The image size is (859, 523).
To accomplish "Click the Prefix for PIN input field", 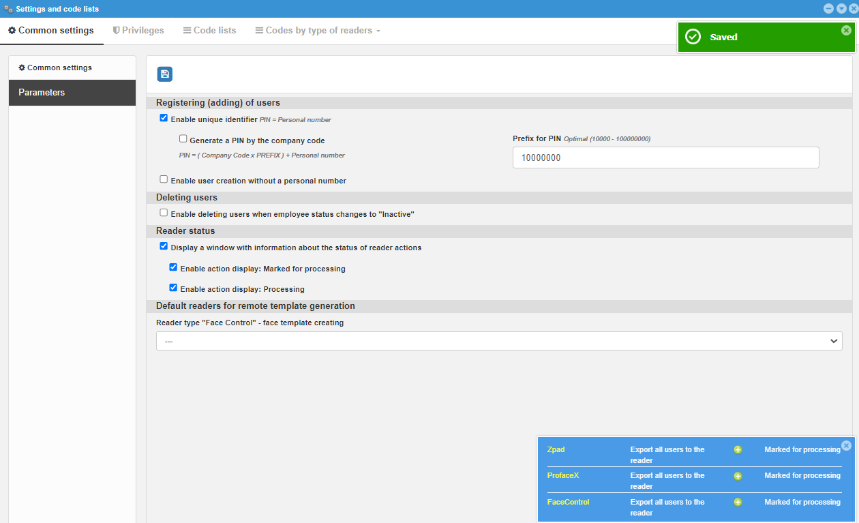I will point(666,158).
